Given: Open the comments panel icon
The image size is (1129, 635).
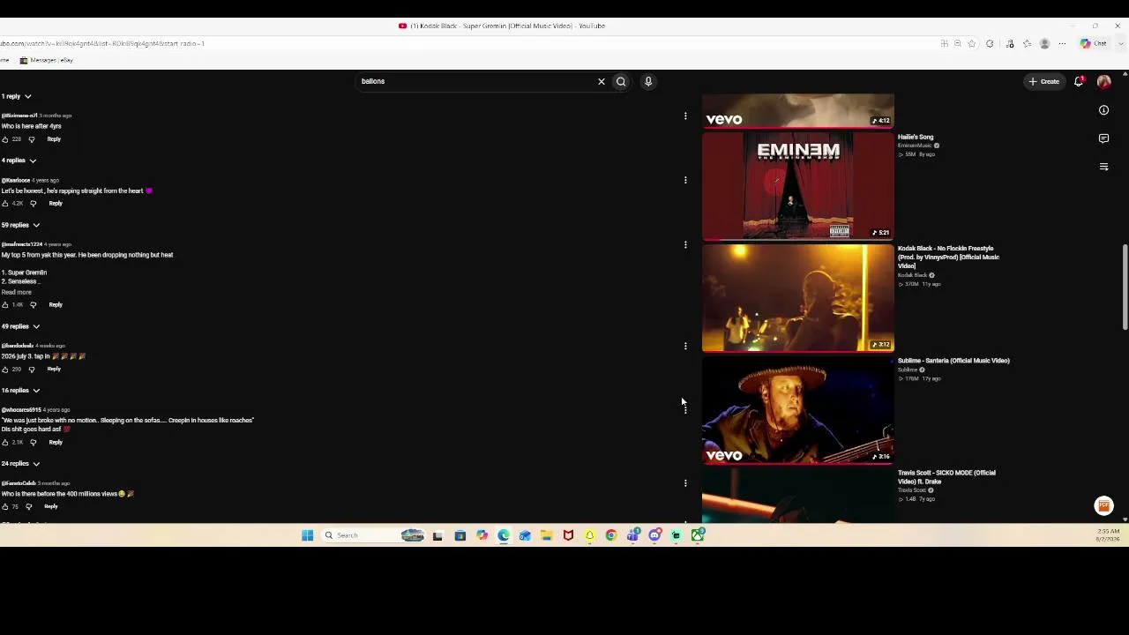Looking at the screenshot, I should click(1103, 138).
